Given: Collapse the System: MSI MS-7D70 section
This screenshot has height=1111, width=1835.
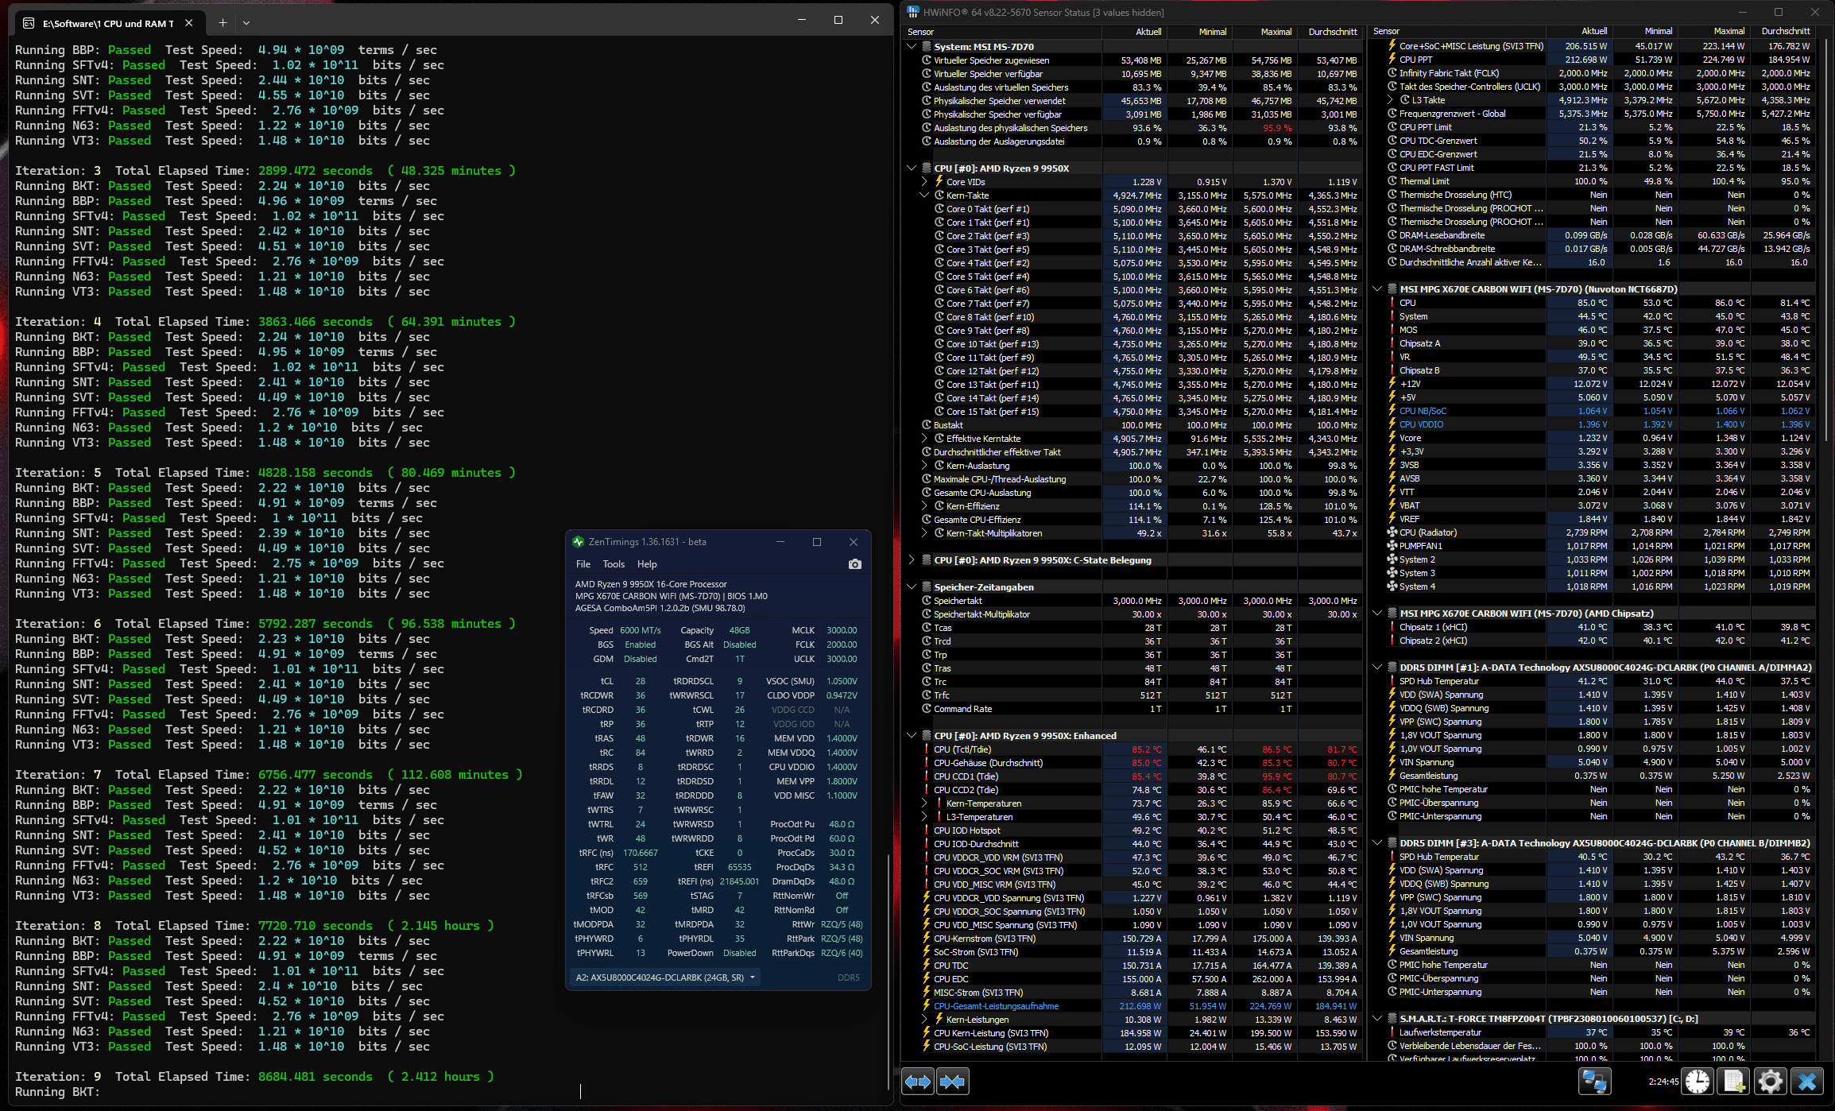Looking at the screenshot, I should 912,47.
